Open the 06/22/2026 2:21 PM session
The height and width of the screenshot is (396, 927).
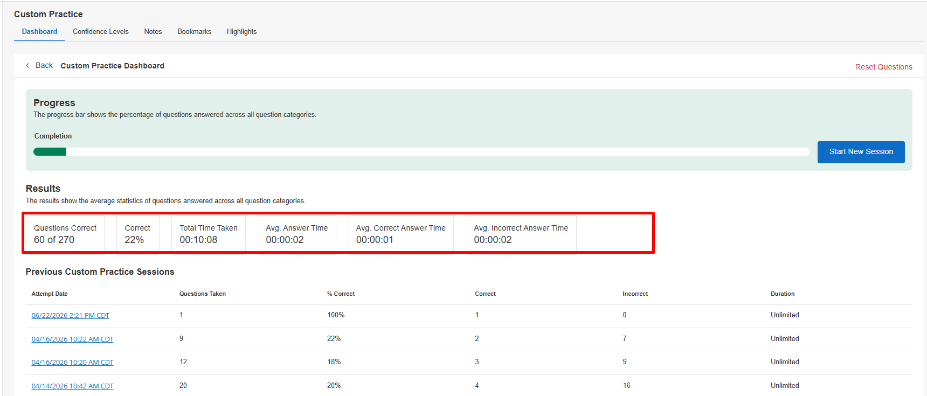[70, 316]
